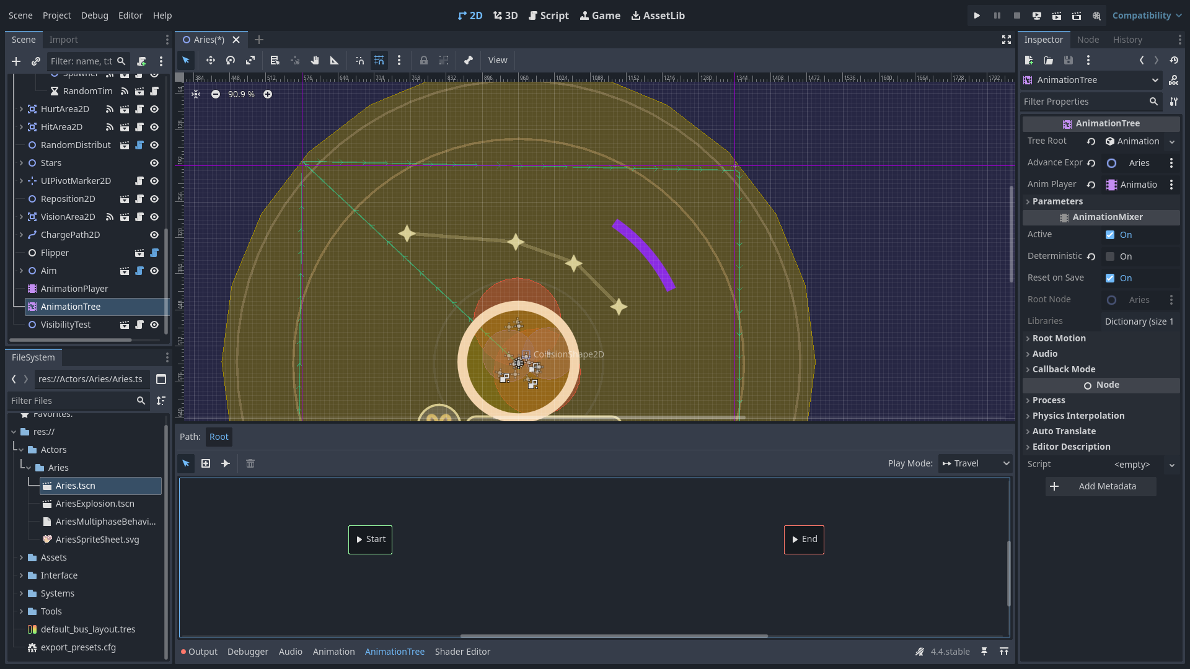Click the View button in viewport toolbar
1190x669 pixels.
coord(497,60)
